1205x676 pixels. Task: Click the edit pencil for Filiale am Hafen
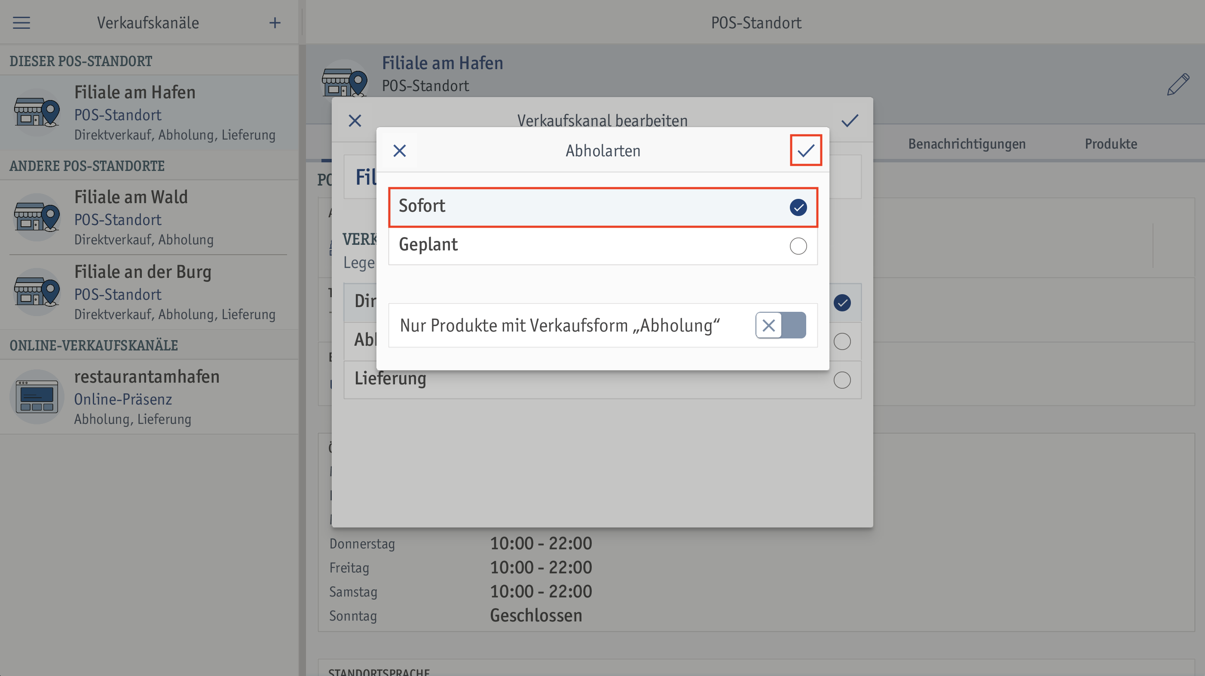1177,85
